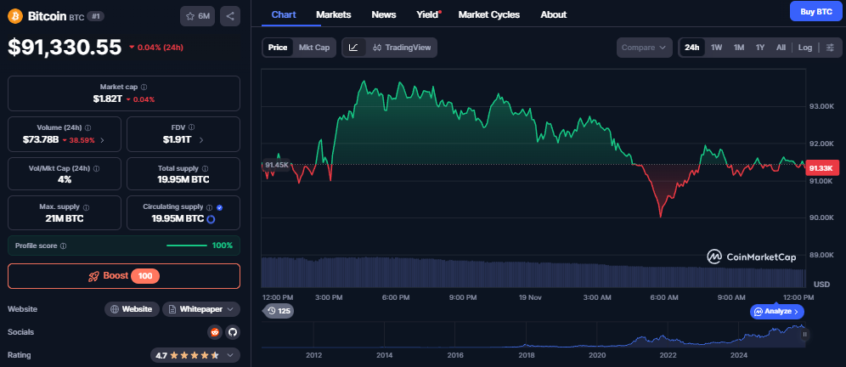Open the Yield tab
846x367 pixels.
tap(428, 14)
